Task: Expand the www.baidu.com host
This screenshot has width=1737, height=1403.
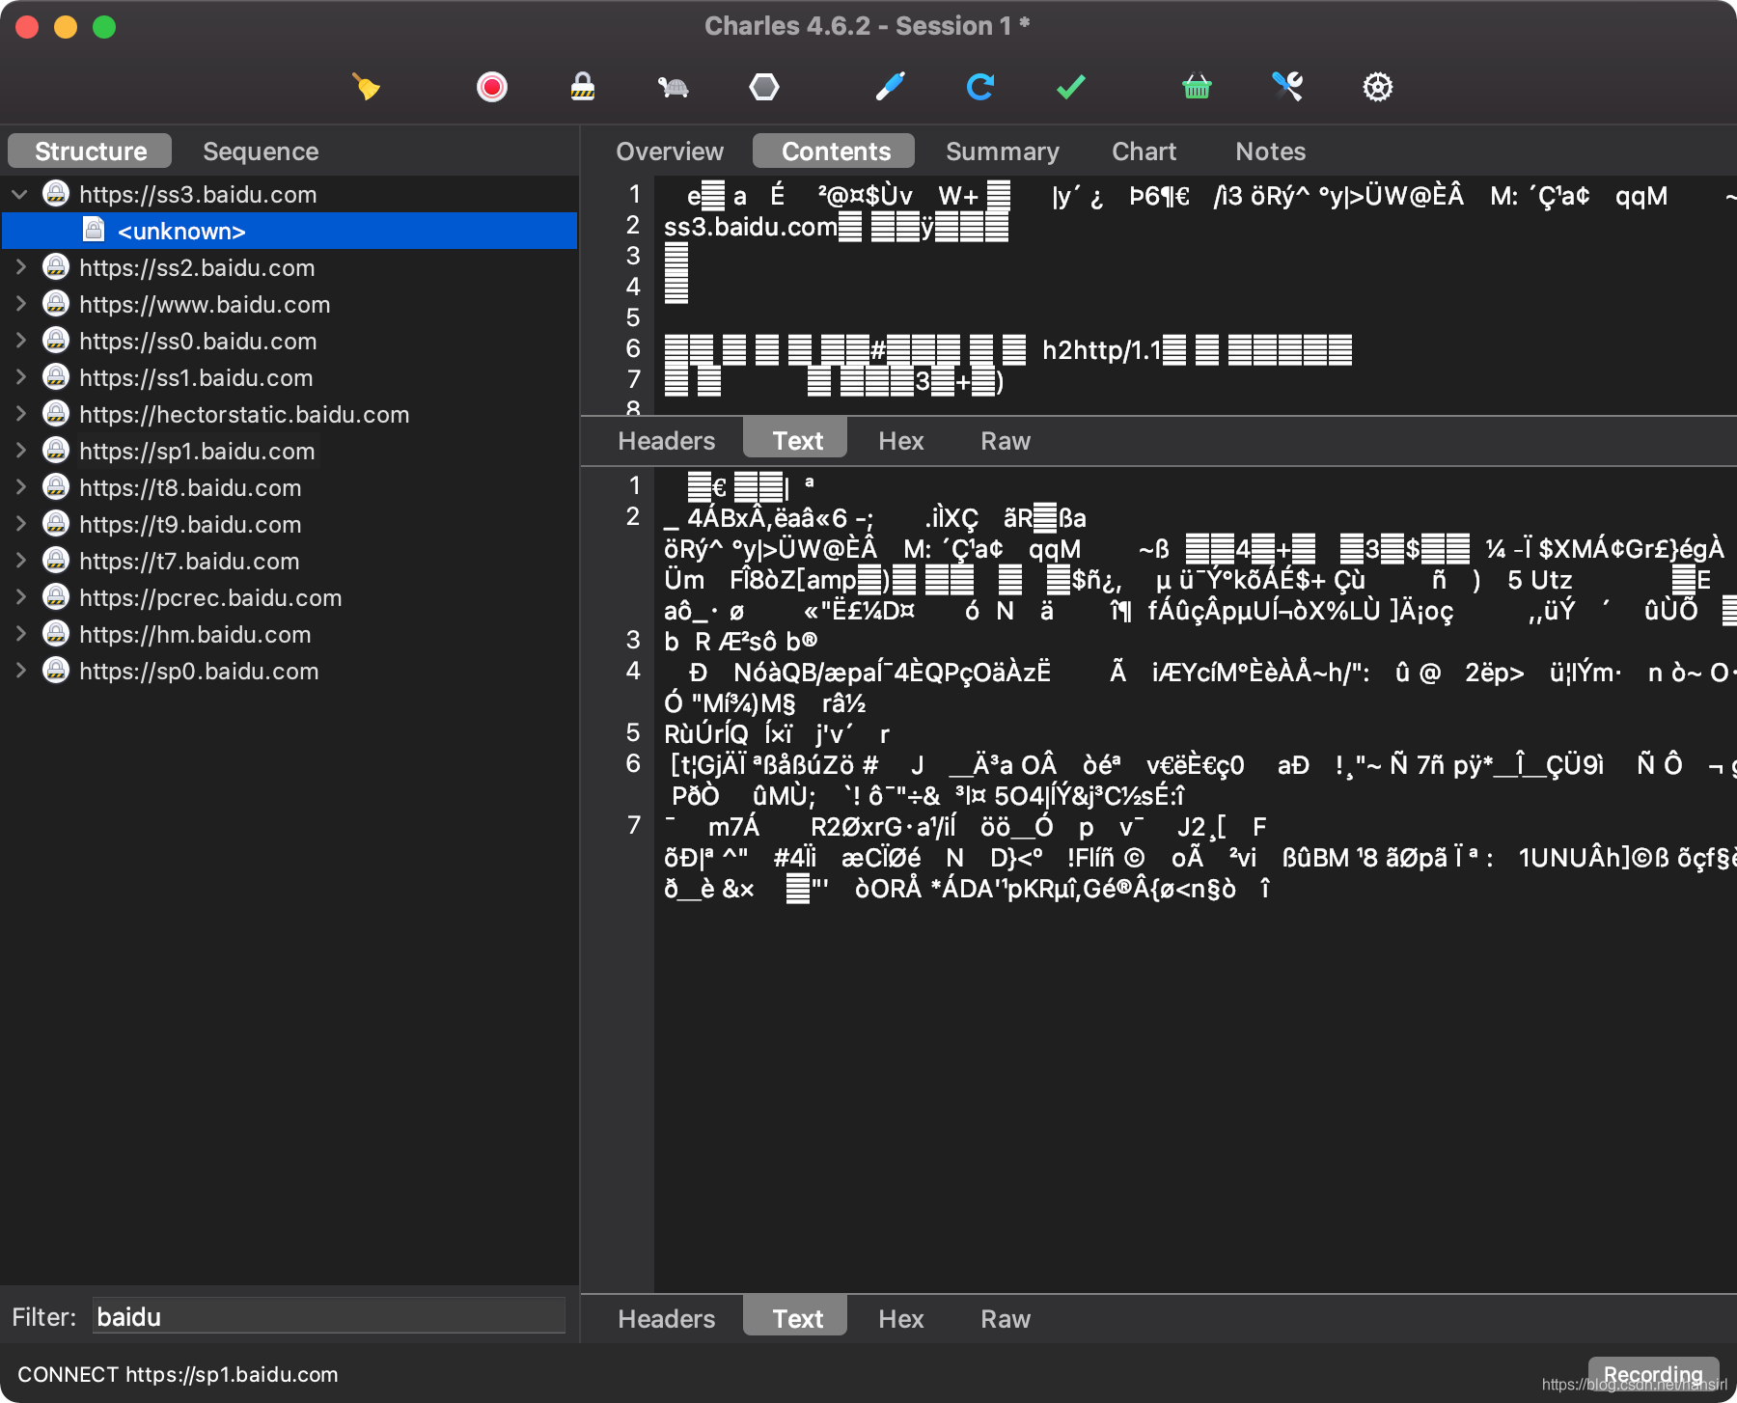Action: [x=19, y=304]
